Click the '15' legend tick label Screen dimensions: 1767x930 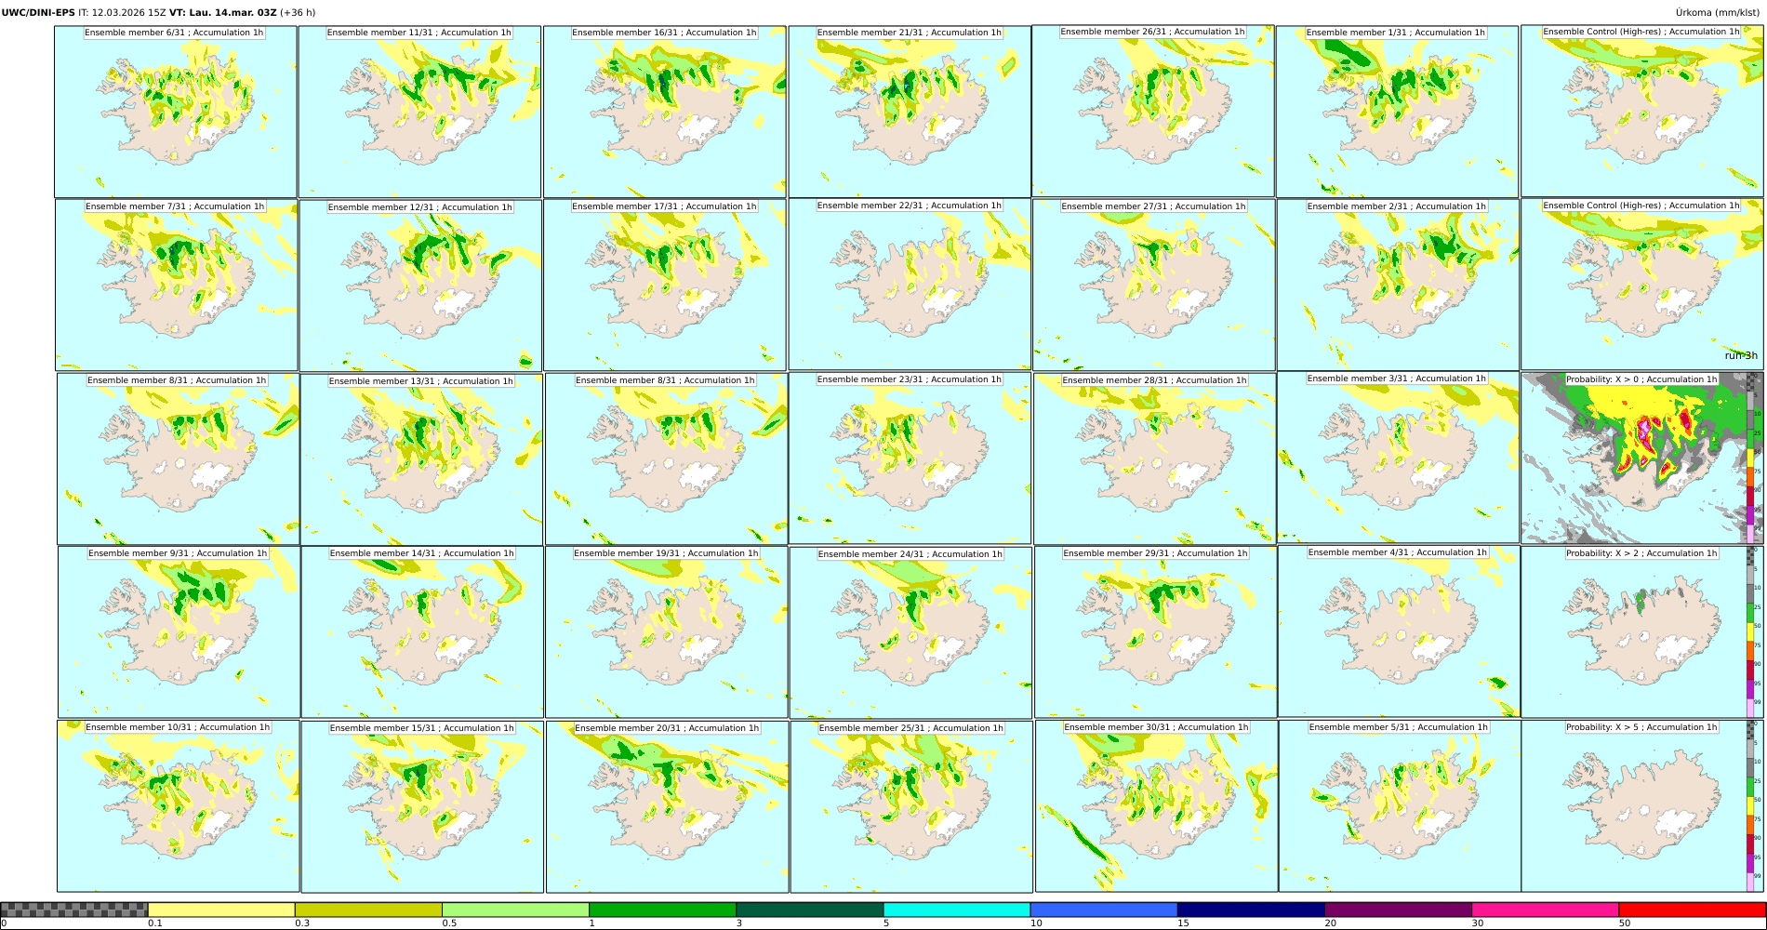1183,923
